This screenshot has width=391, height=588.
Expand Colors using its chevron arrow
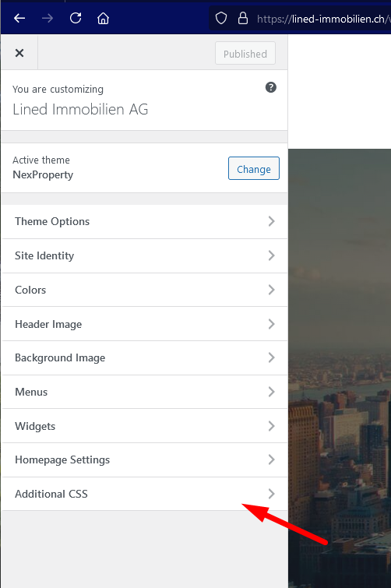271,290
